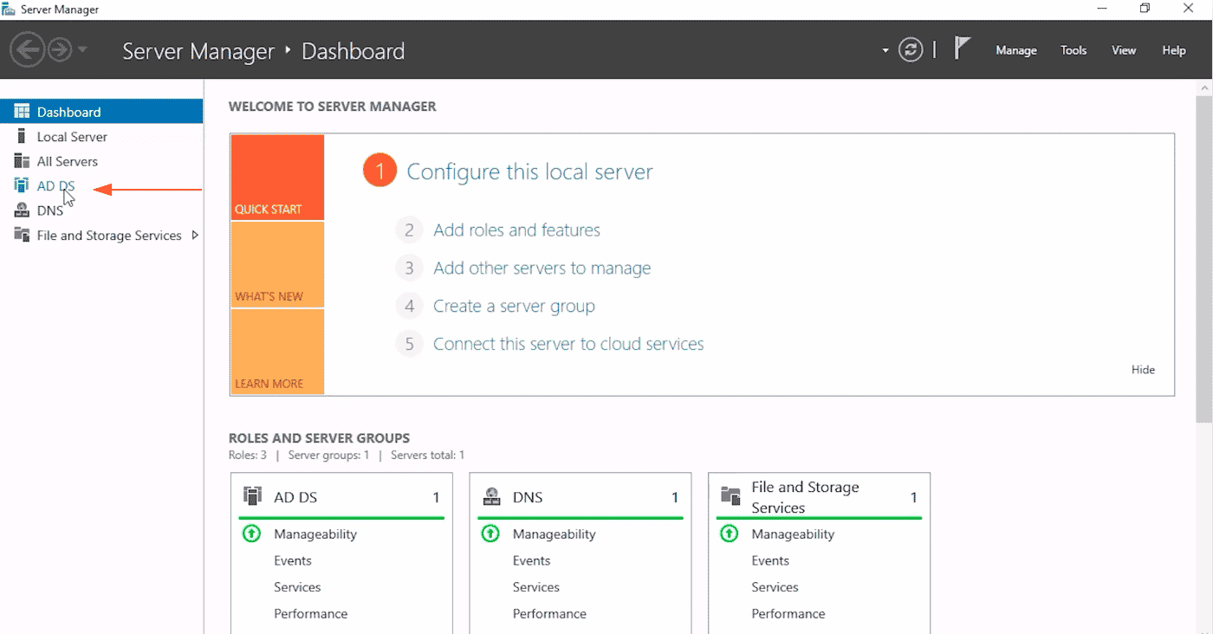Image resolution: width=1213 pixels, height=634 pixels.
Task: Open the address bar dropdown near Refresh
Action: click(x=884, y=50)
